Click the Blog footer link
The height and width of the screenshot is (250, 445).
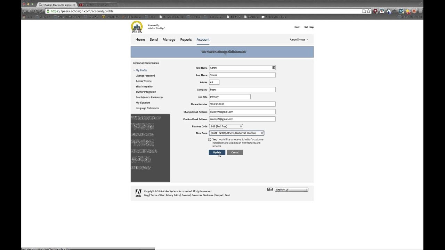[146, 195]
